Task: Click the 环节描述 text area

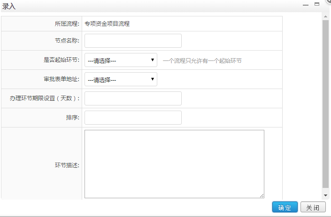Action: pos(174,164)
